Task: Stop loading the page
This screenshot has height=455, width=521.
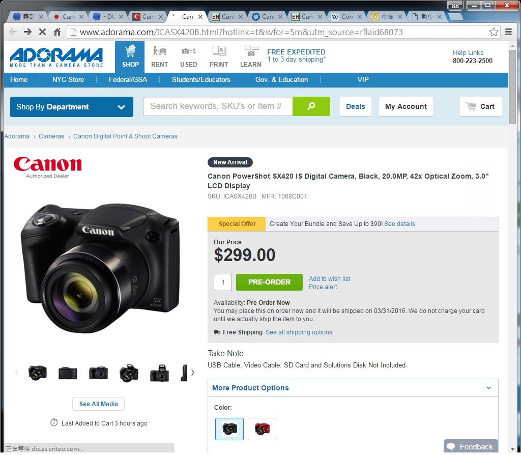Action: (x=42, y=32)
